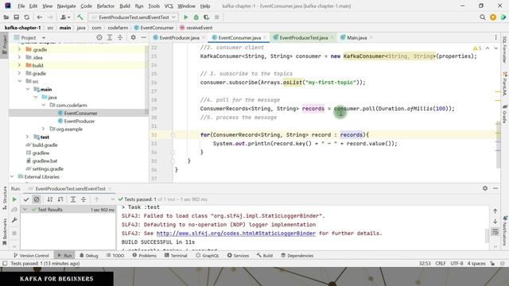
Task: Expand the test folder
Action: 27,137
